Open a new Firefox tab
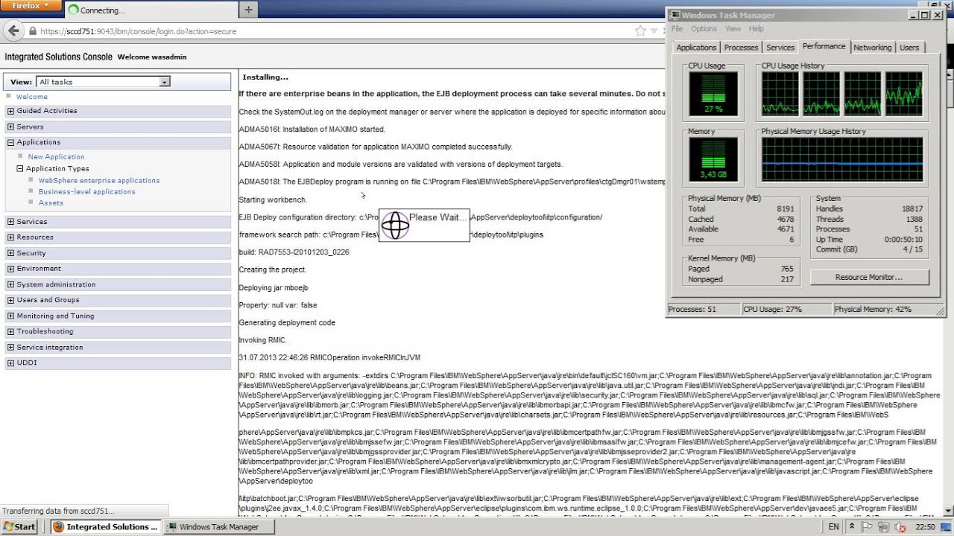954x536 pixels. (x=248, y=10)
